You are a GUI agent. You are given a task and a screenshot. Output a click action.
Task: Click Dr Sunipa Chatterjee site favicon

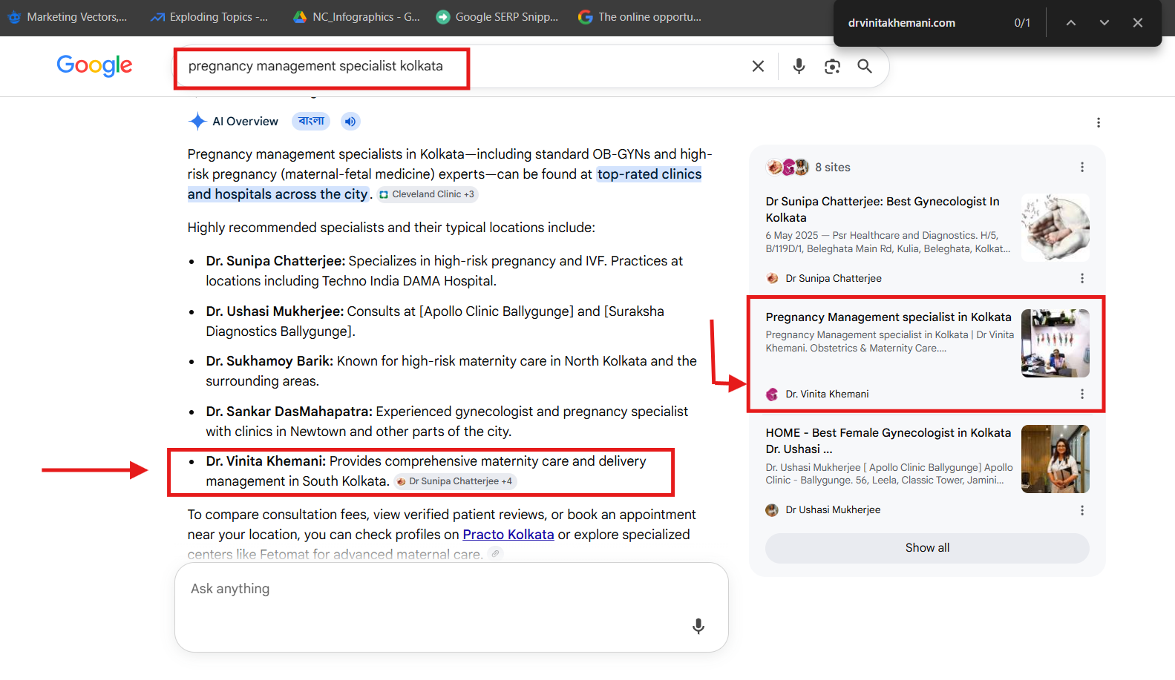[773, 278]
